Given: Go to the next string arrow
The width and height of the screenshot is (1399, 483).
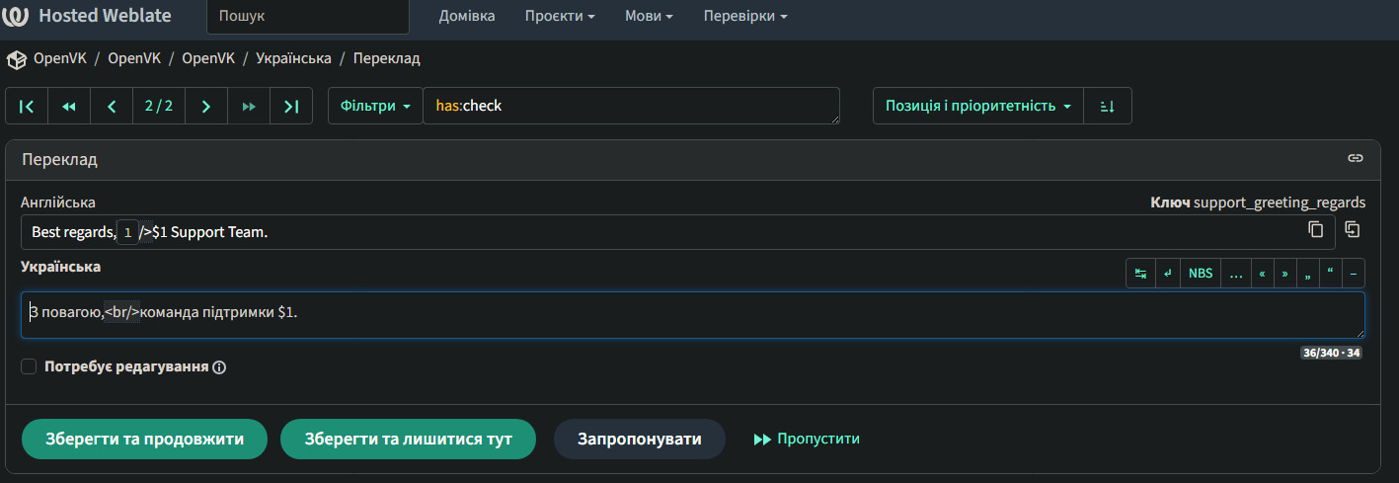Looking at the screenshot, I should (206, 106).
